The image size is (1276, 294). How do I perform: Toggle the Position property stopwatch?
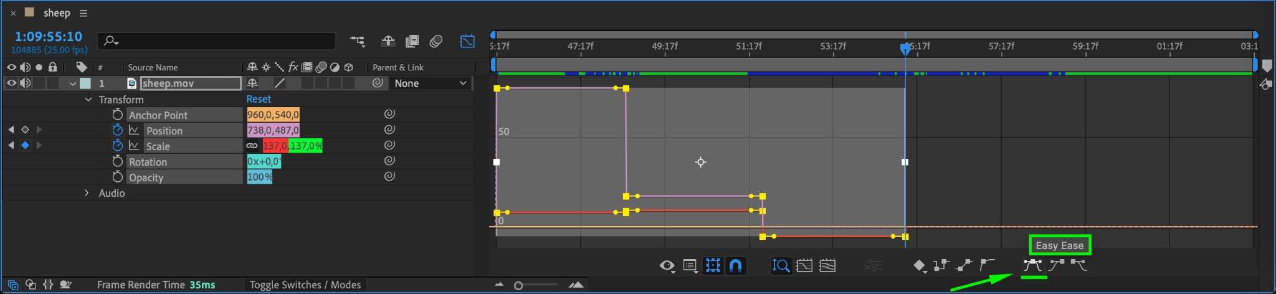(117, 130)
